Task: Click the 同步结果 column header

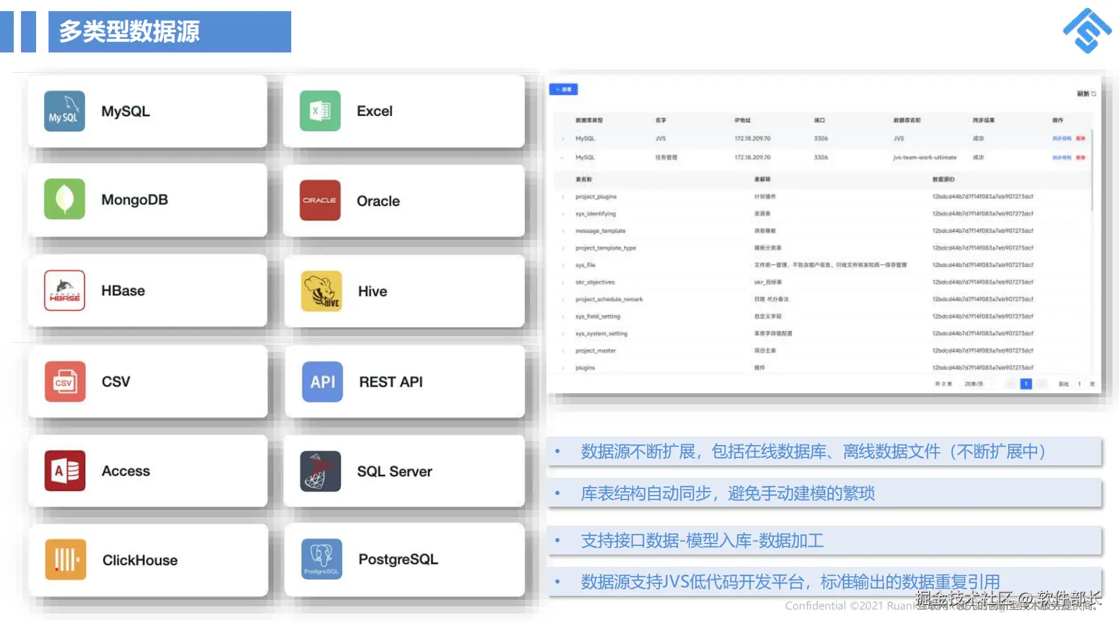Action: 984,121
